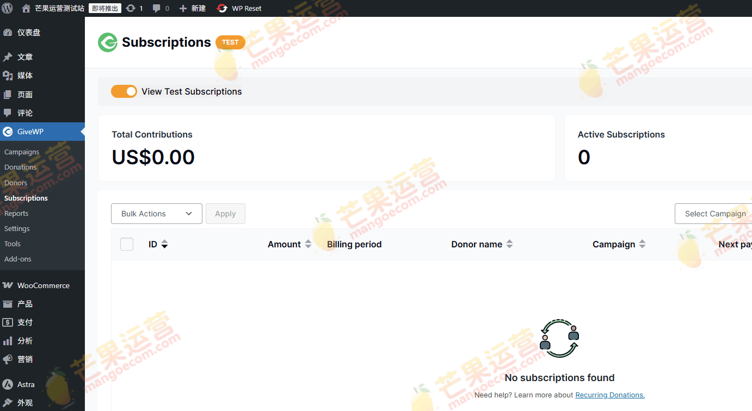Open the Select Campaign dropdown

pos(716,214)
